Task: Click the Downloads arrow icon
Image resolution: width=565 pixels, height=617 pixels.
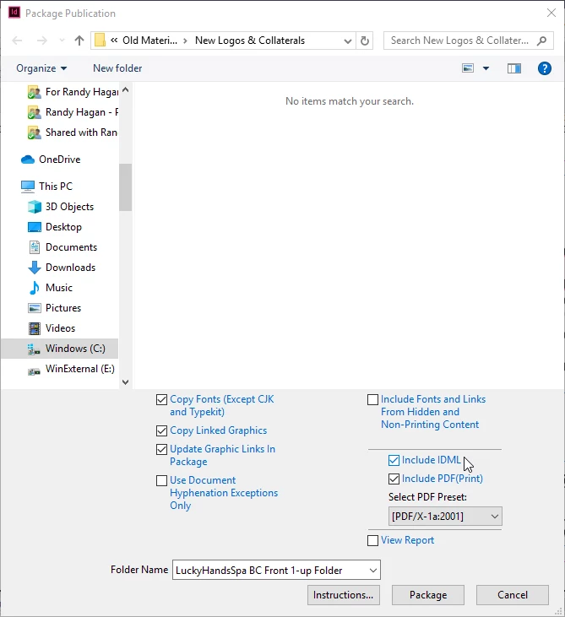Action: point(35,268)
